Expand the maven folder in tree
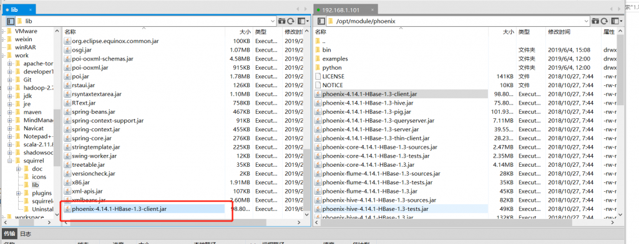 coord(10,112)
